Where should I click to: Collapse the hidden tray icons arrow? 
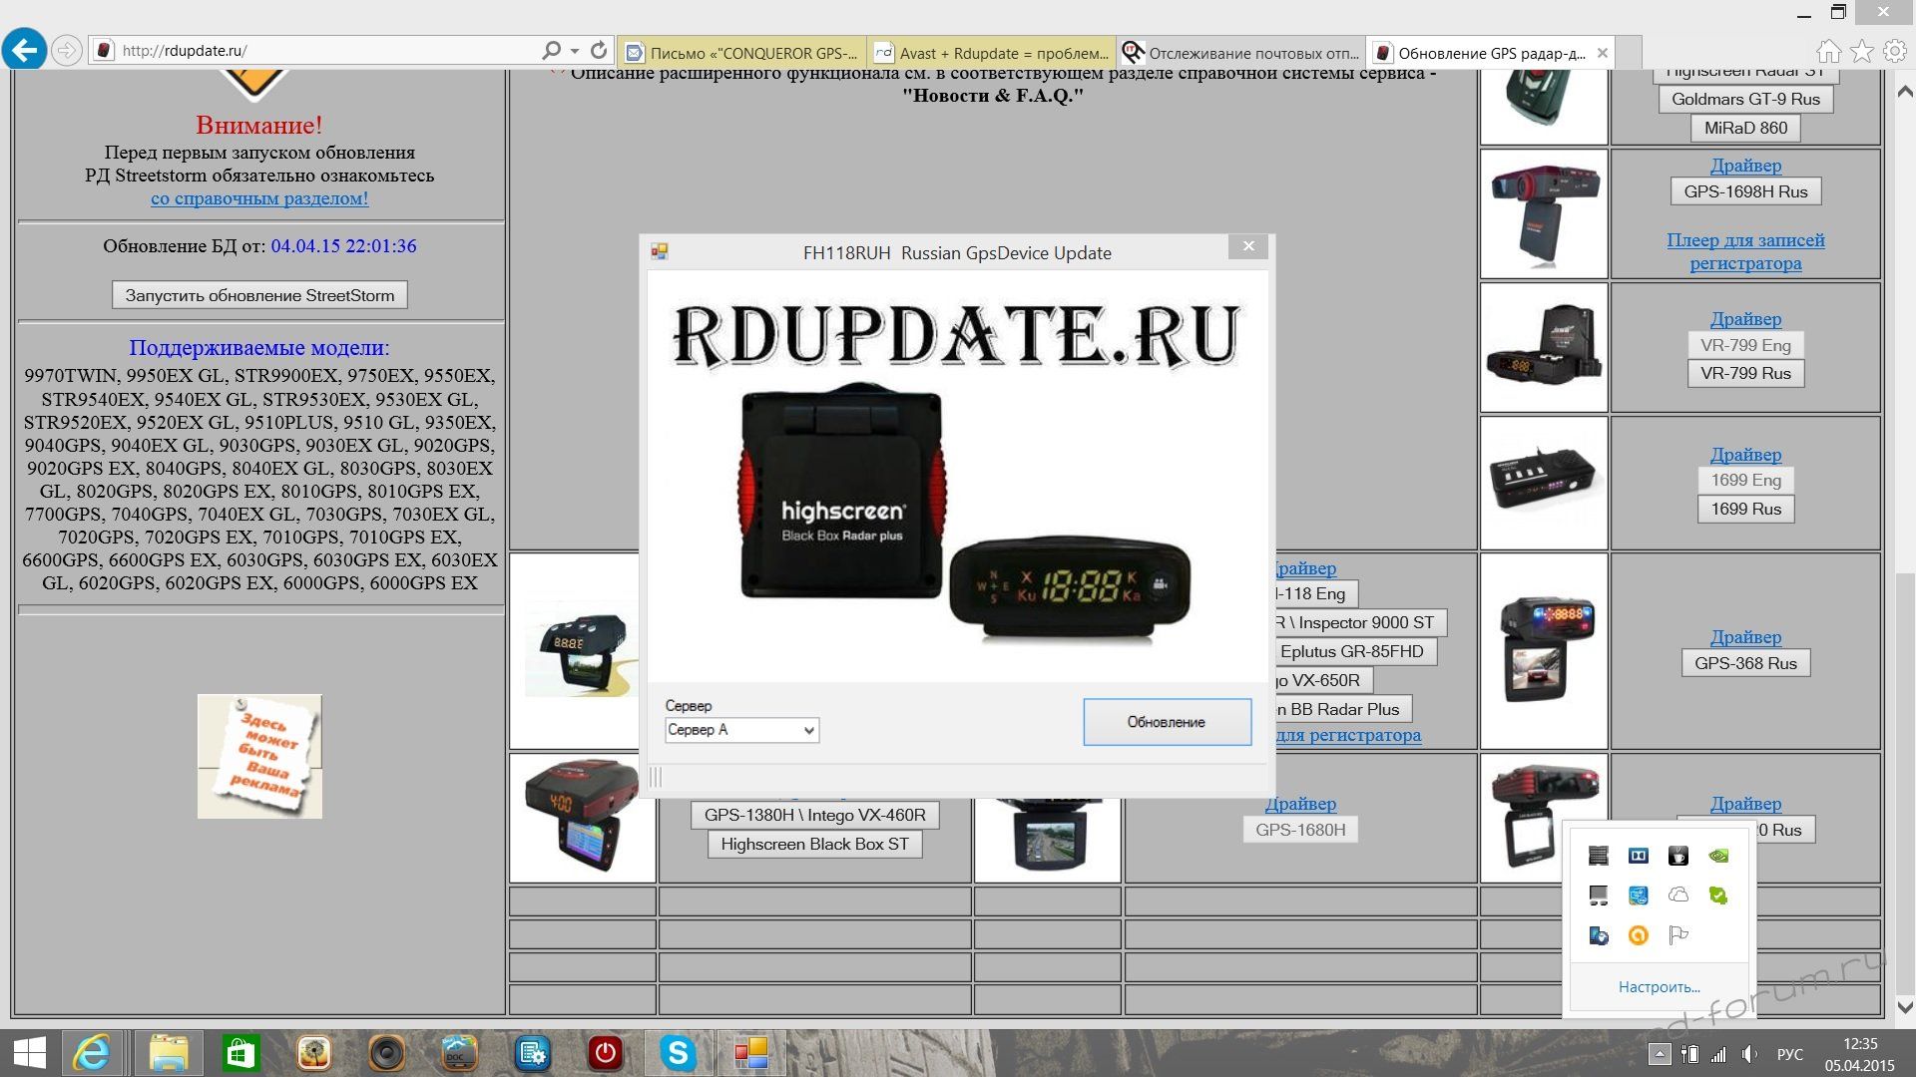click(x=1660, y=1054)
